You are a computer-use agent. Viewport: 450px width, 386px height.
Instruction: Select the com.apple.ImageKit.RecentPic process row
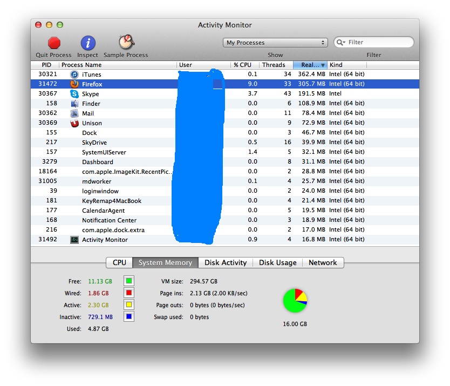(x=224, y=172)
